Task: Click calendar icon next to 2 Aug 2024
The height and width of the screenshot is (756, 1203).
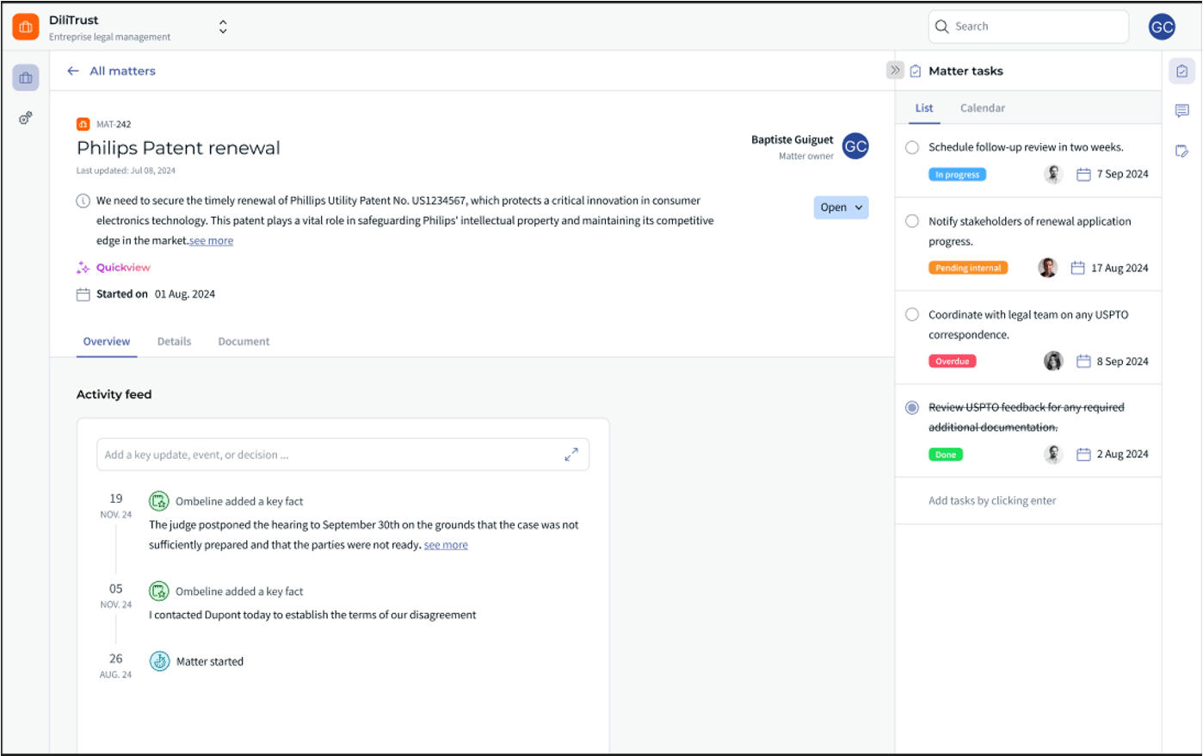Action: click(1083, 455)
